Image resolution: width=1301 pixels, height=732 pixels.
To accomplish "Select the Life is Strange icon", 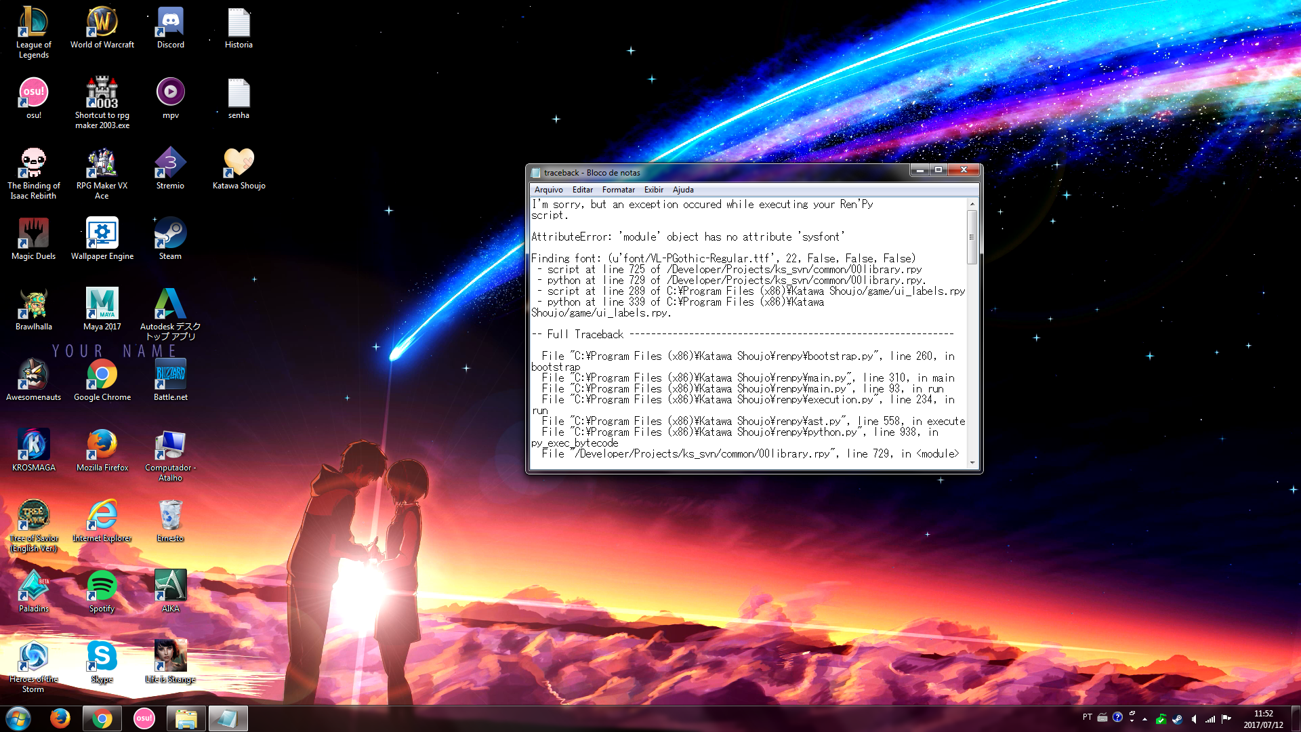I will (x=170, y=662).
